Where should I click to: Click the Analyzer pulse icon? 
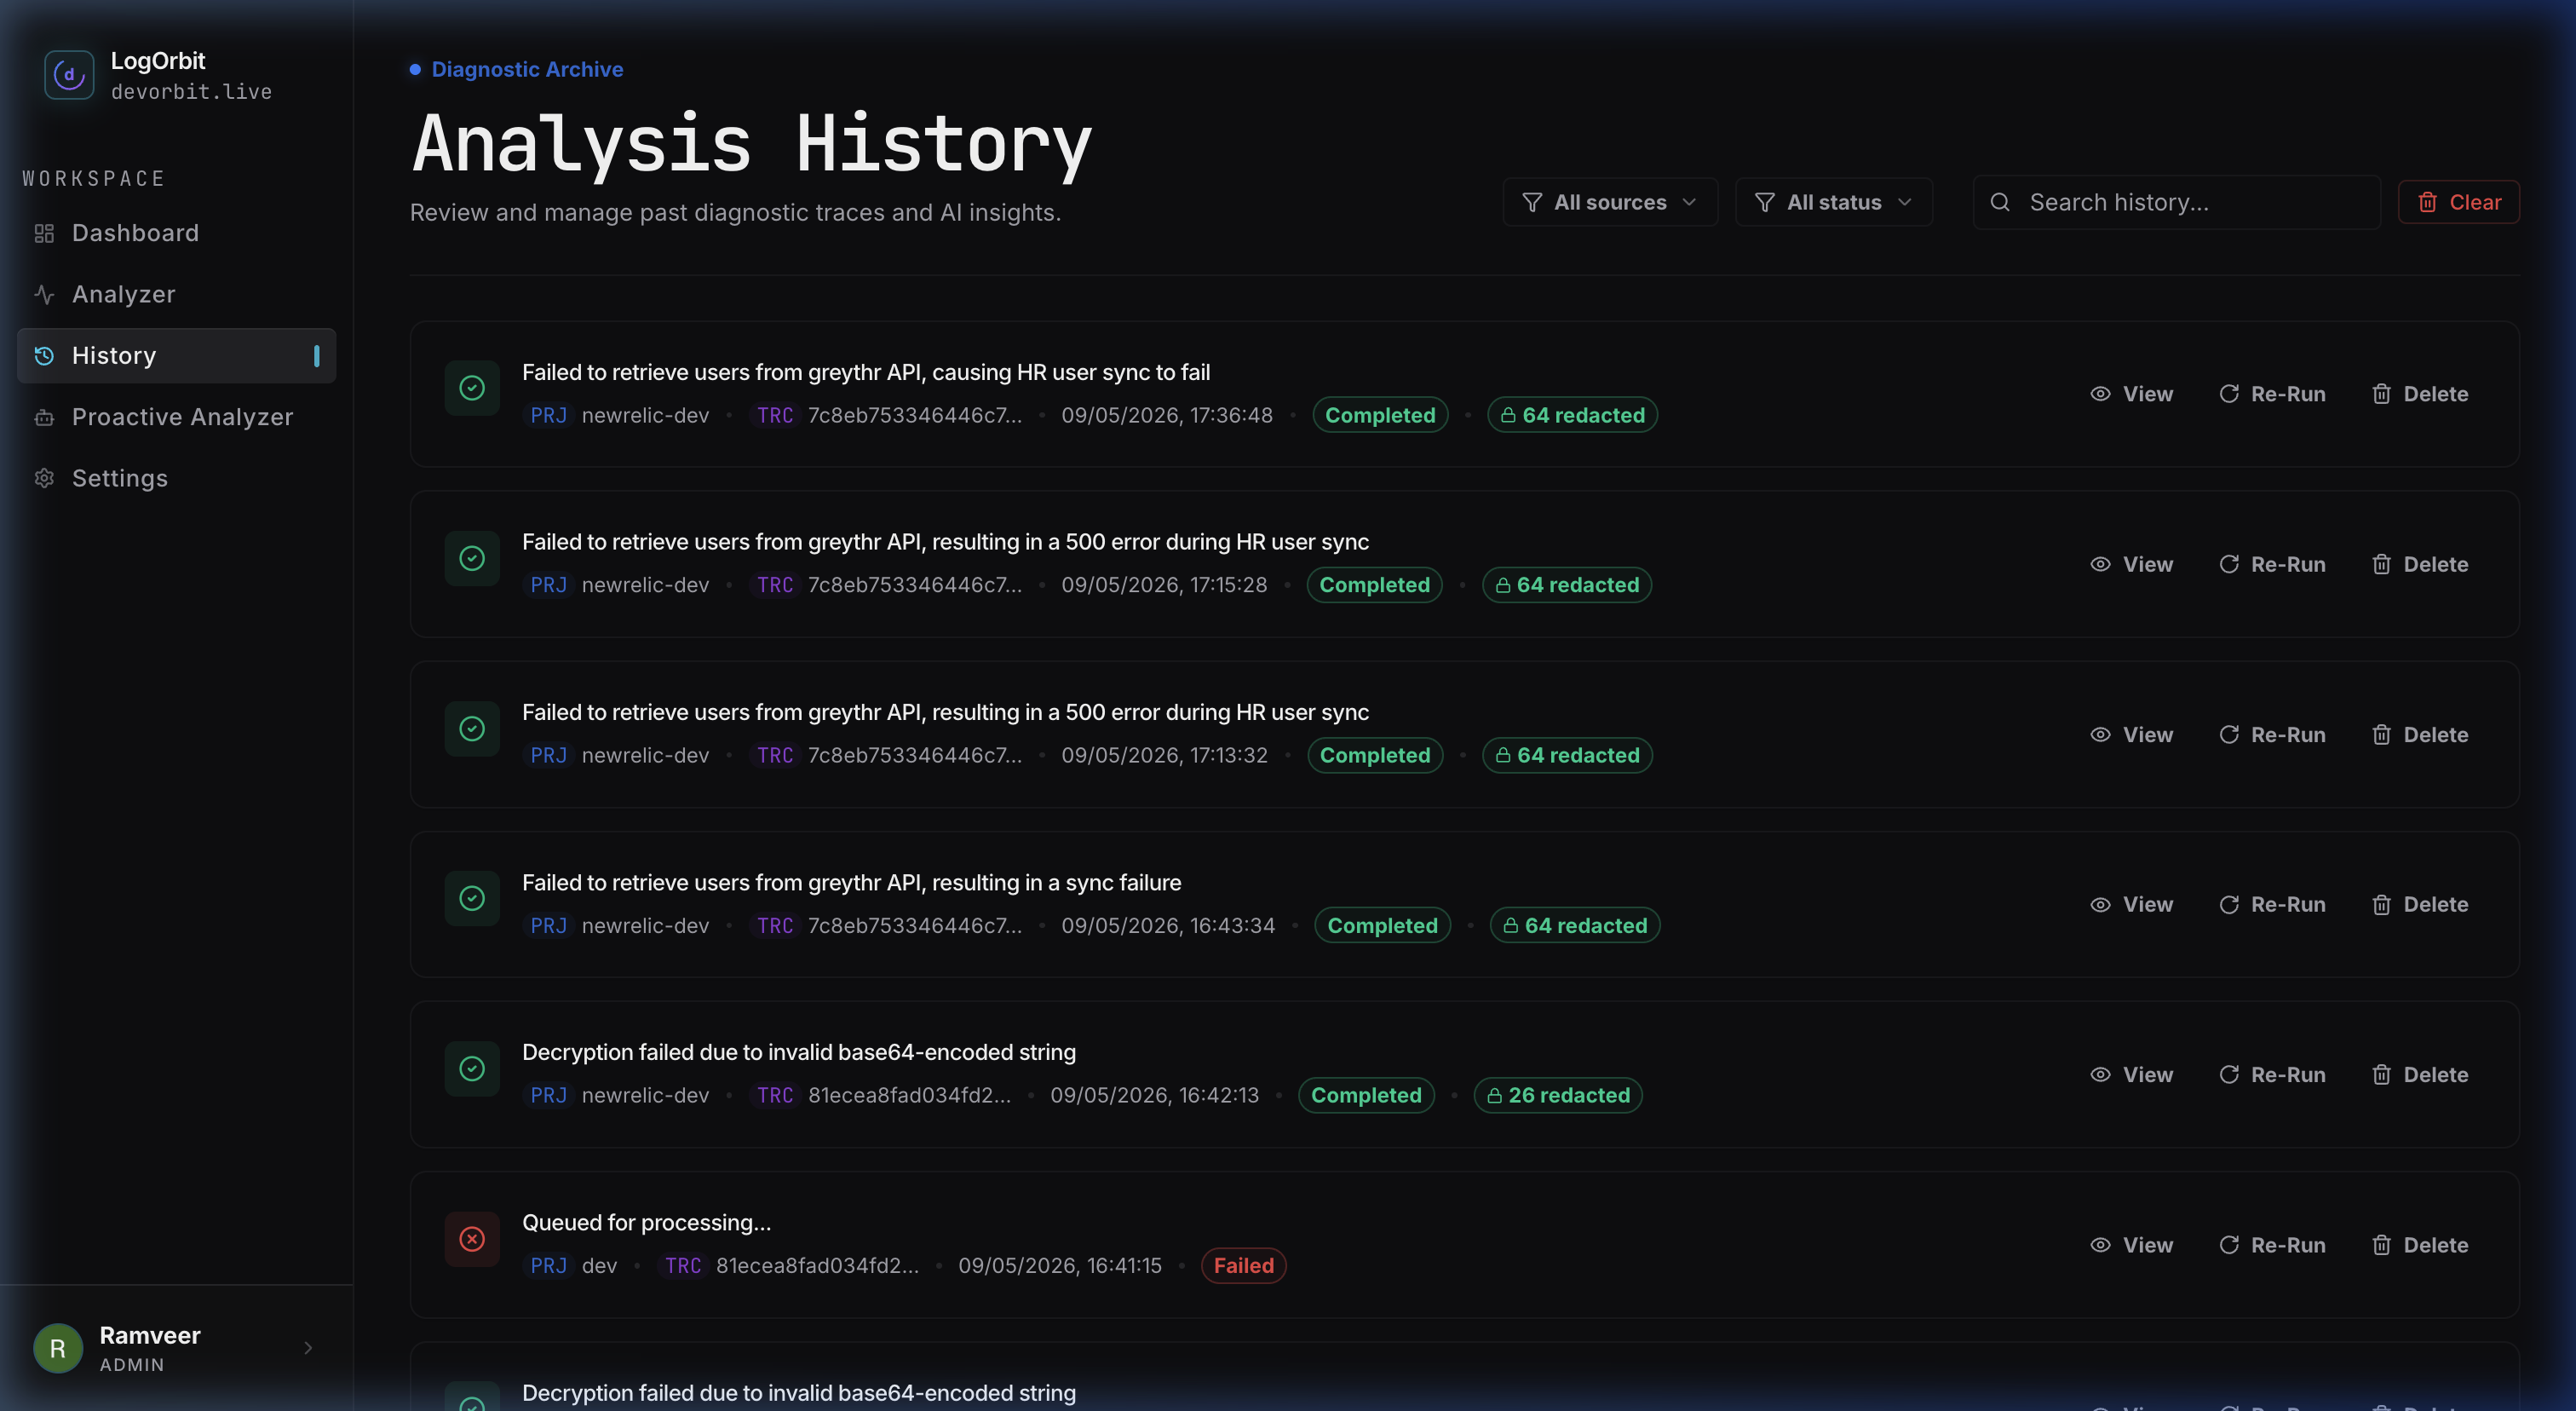44,294
